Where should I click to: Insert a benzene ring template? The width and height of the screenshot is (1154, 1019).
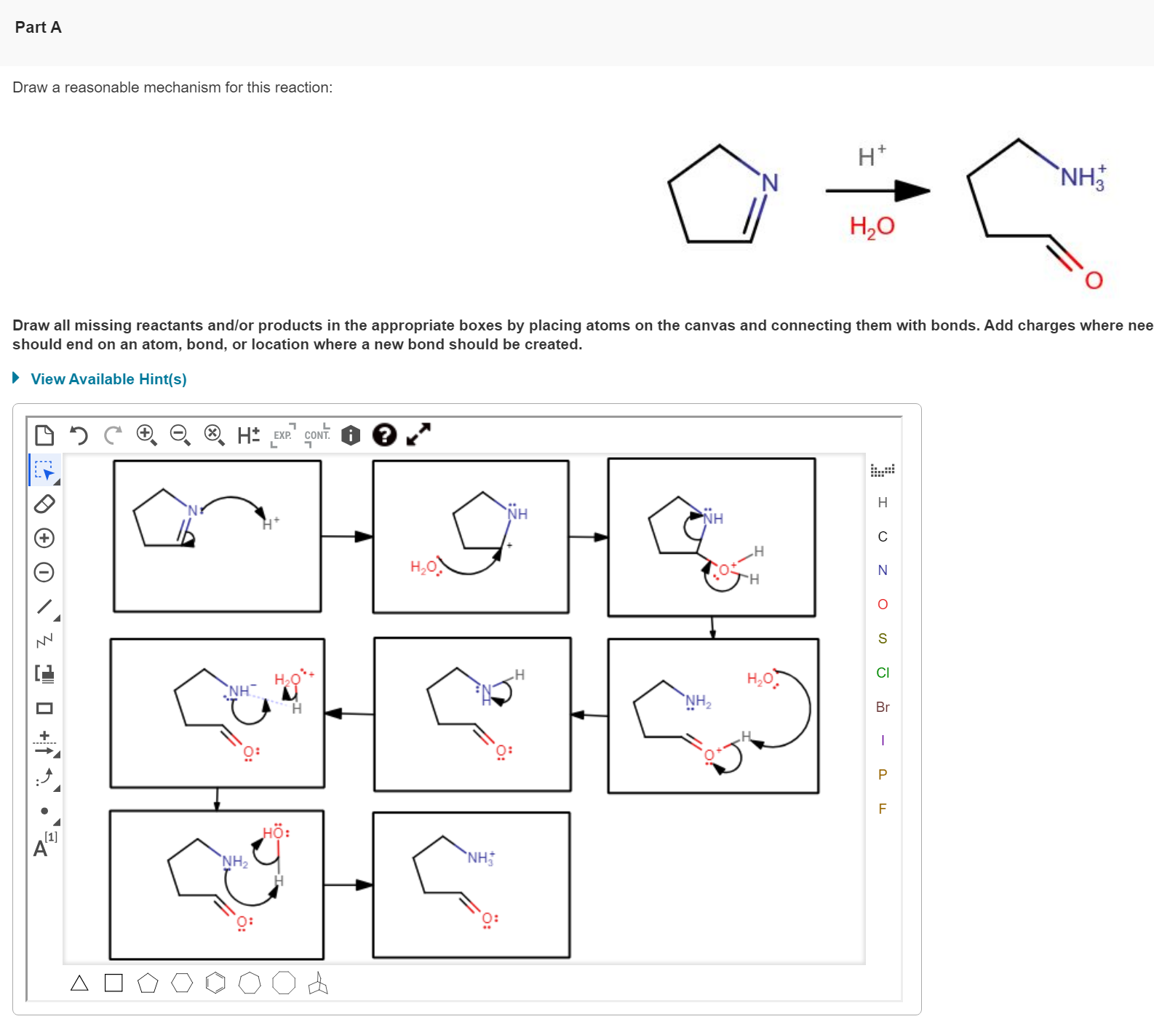click(x=215, y=983)
